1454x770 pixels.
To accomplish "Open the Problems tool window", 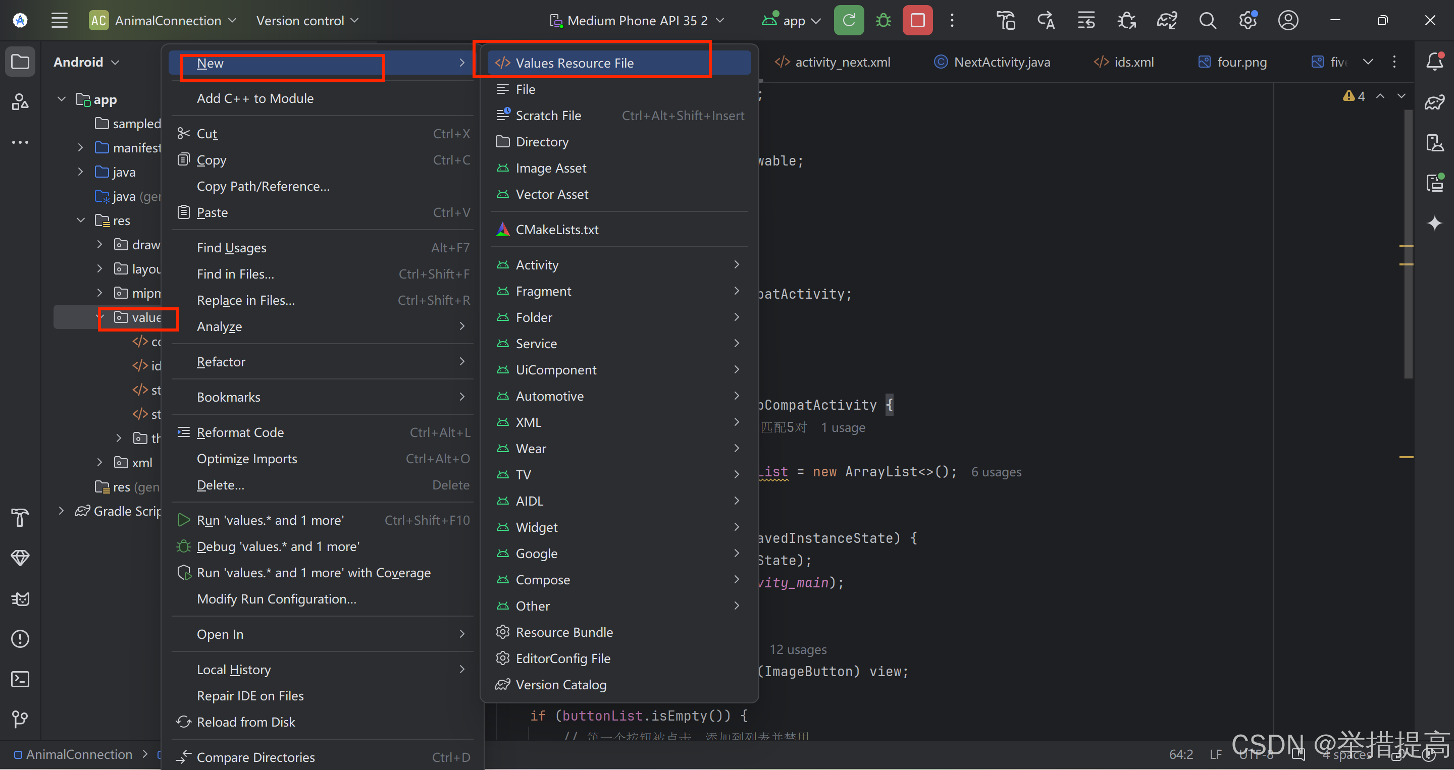I will click(x=20, y=639).
